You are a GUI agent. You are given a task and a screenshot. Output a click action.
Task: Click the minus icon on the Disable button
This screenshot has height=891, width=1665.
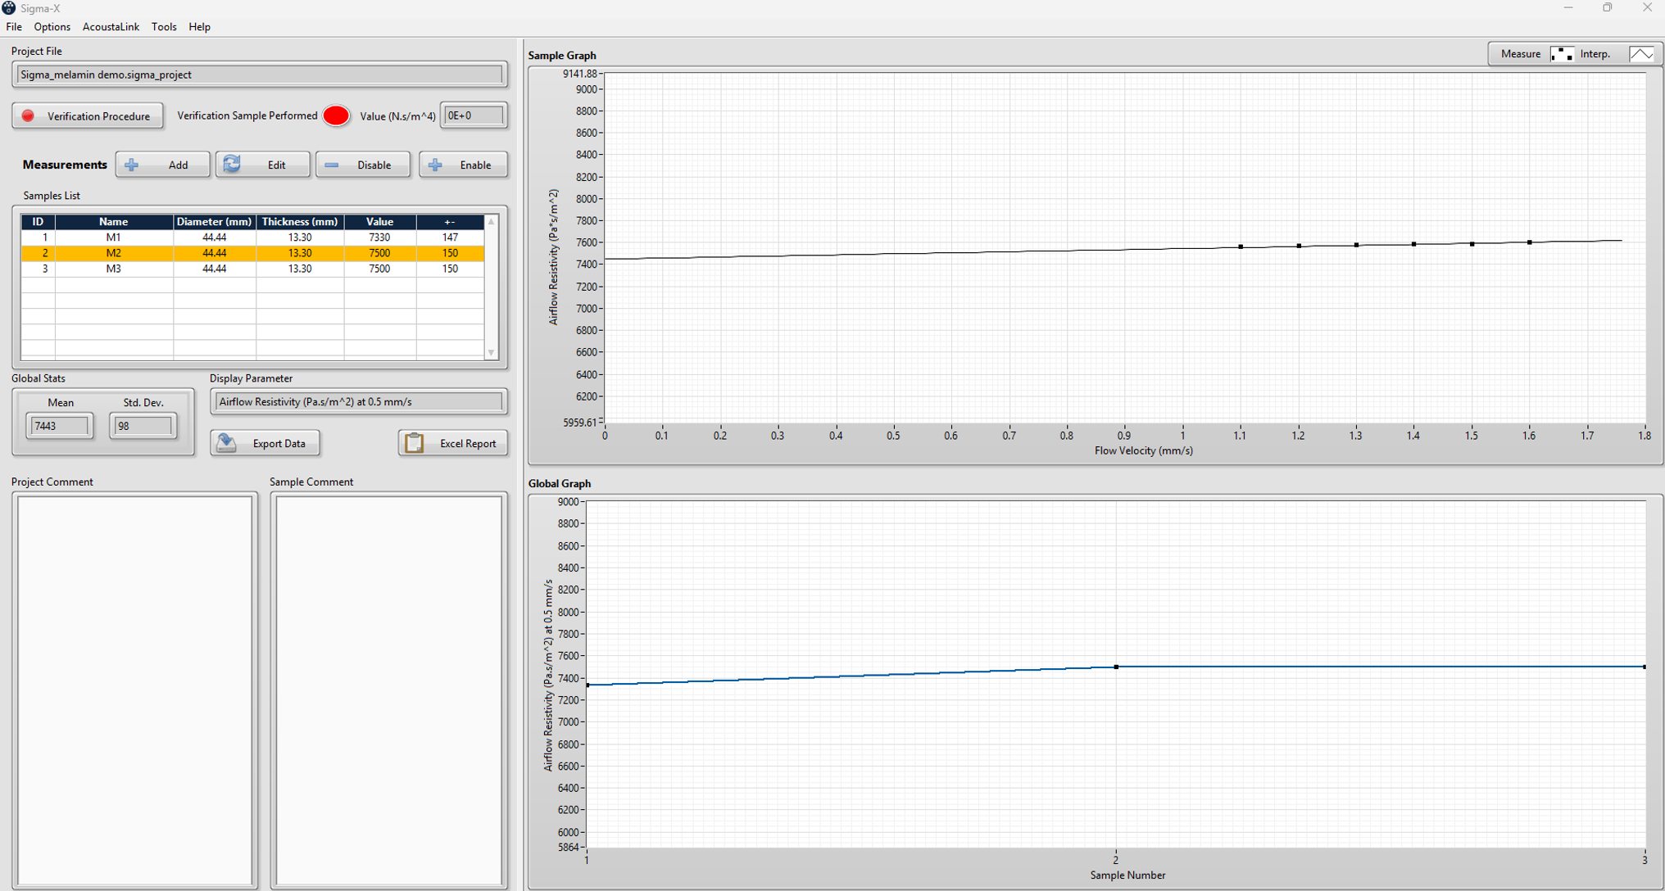[331, 165]
